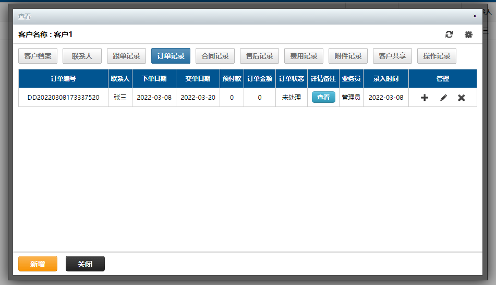Click the contact cell 张三
Screen dimensions: 496x285
click(120, 98)
